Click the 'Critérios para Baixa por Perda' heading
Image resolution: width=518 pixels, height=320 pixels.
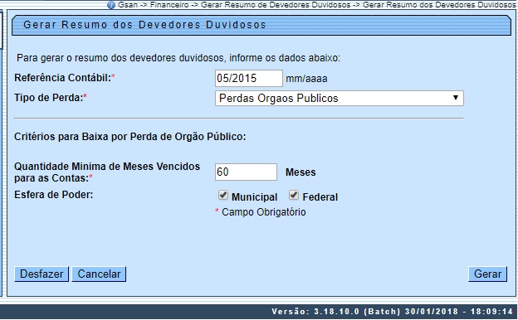129,136
